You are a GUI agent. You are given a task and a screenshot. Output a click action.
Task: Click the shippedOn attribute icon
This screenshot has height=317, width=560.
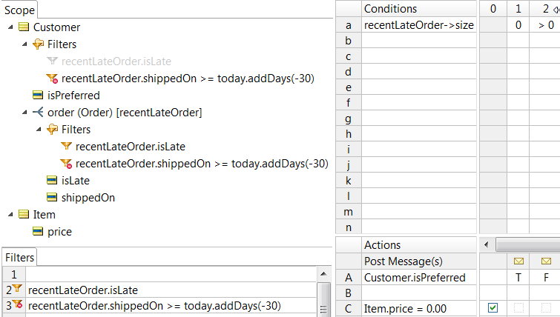pyautogui.click(x=52, y=197)
